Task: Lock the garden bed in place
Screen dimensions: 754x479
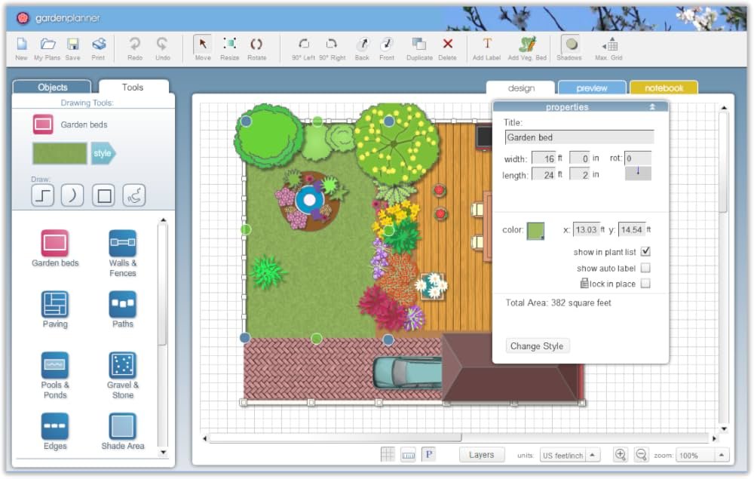Action: pyautogui.click(x=646, y=284)
